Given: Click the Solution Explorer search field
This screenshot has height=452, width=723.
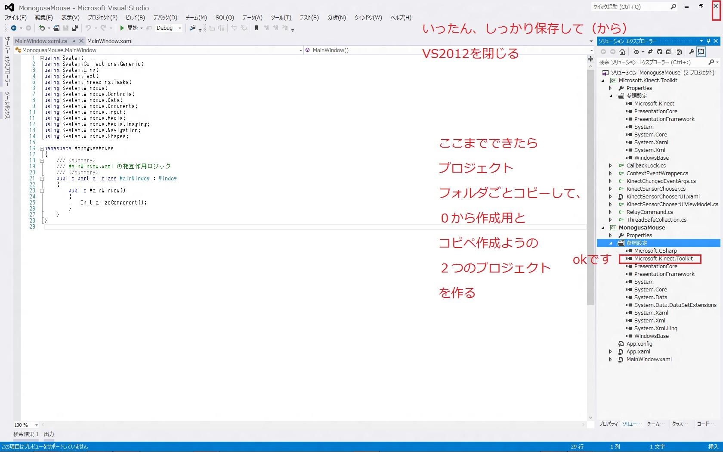Looking at the screenshot, I should [652, 62].
